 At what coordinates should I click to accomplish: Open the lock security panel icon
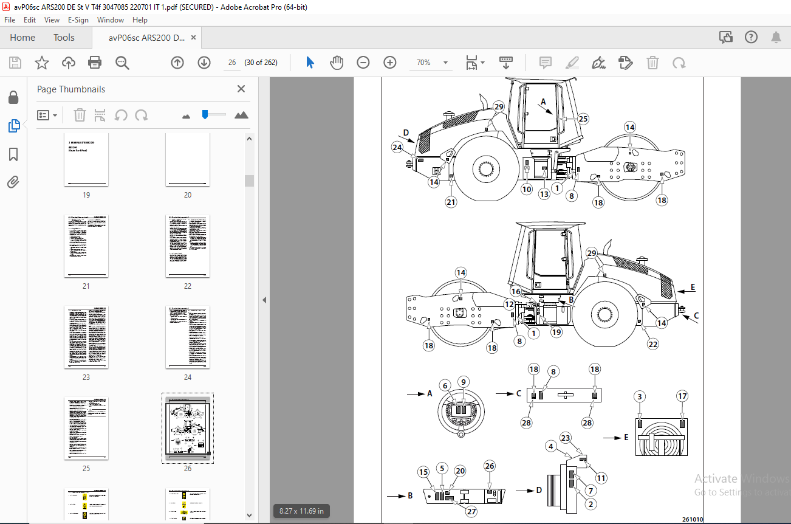click(13, 98)
